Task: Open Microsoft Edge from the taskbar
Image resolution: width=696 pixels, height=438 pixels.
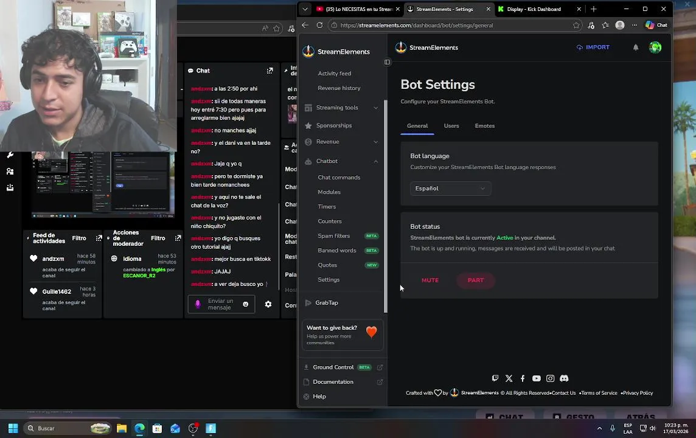Action: coord(139,428)
